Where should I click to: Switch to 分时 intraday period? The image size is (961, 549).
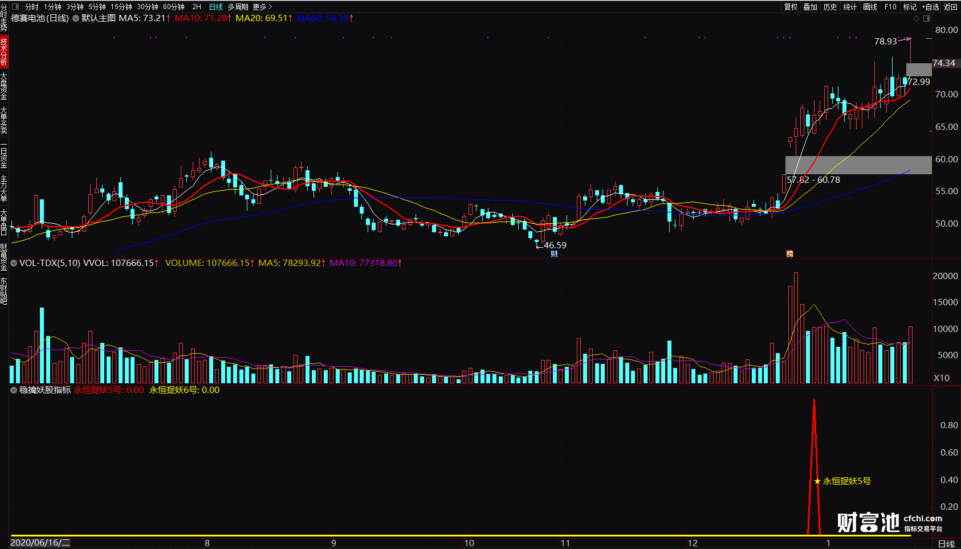pos(32,7)
